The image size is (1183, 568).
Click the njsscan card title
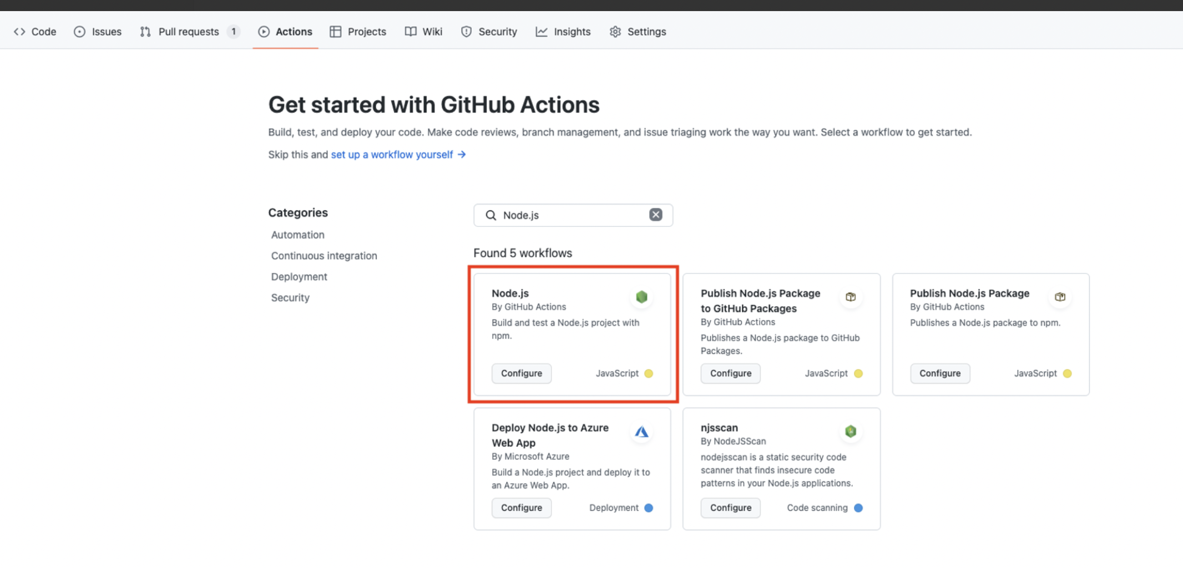pyautogui.click(x=719, y=428)
